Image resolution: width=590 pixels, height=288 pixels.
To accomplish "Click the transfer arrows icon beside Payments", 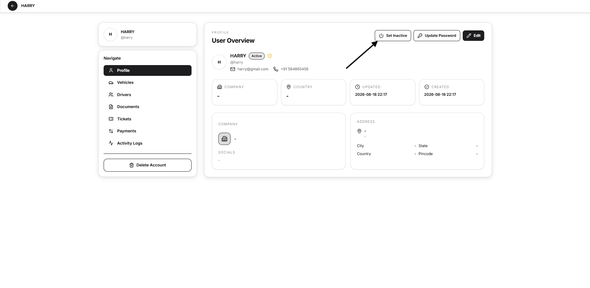I will click(111, 131).
